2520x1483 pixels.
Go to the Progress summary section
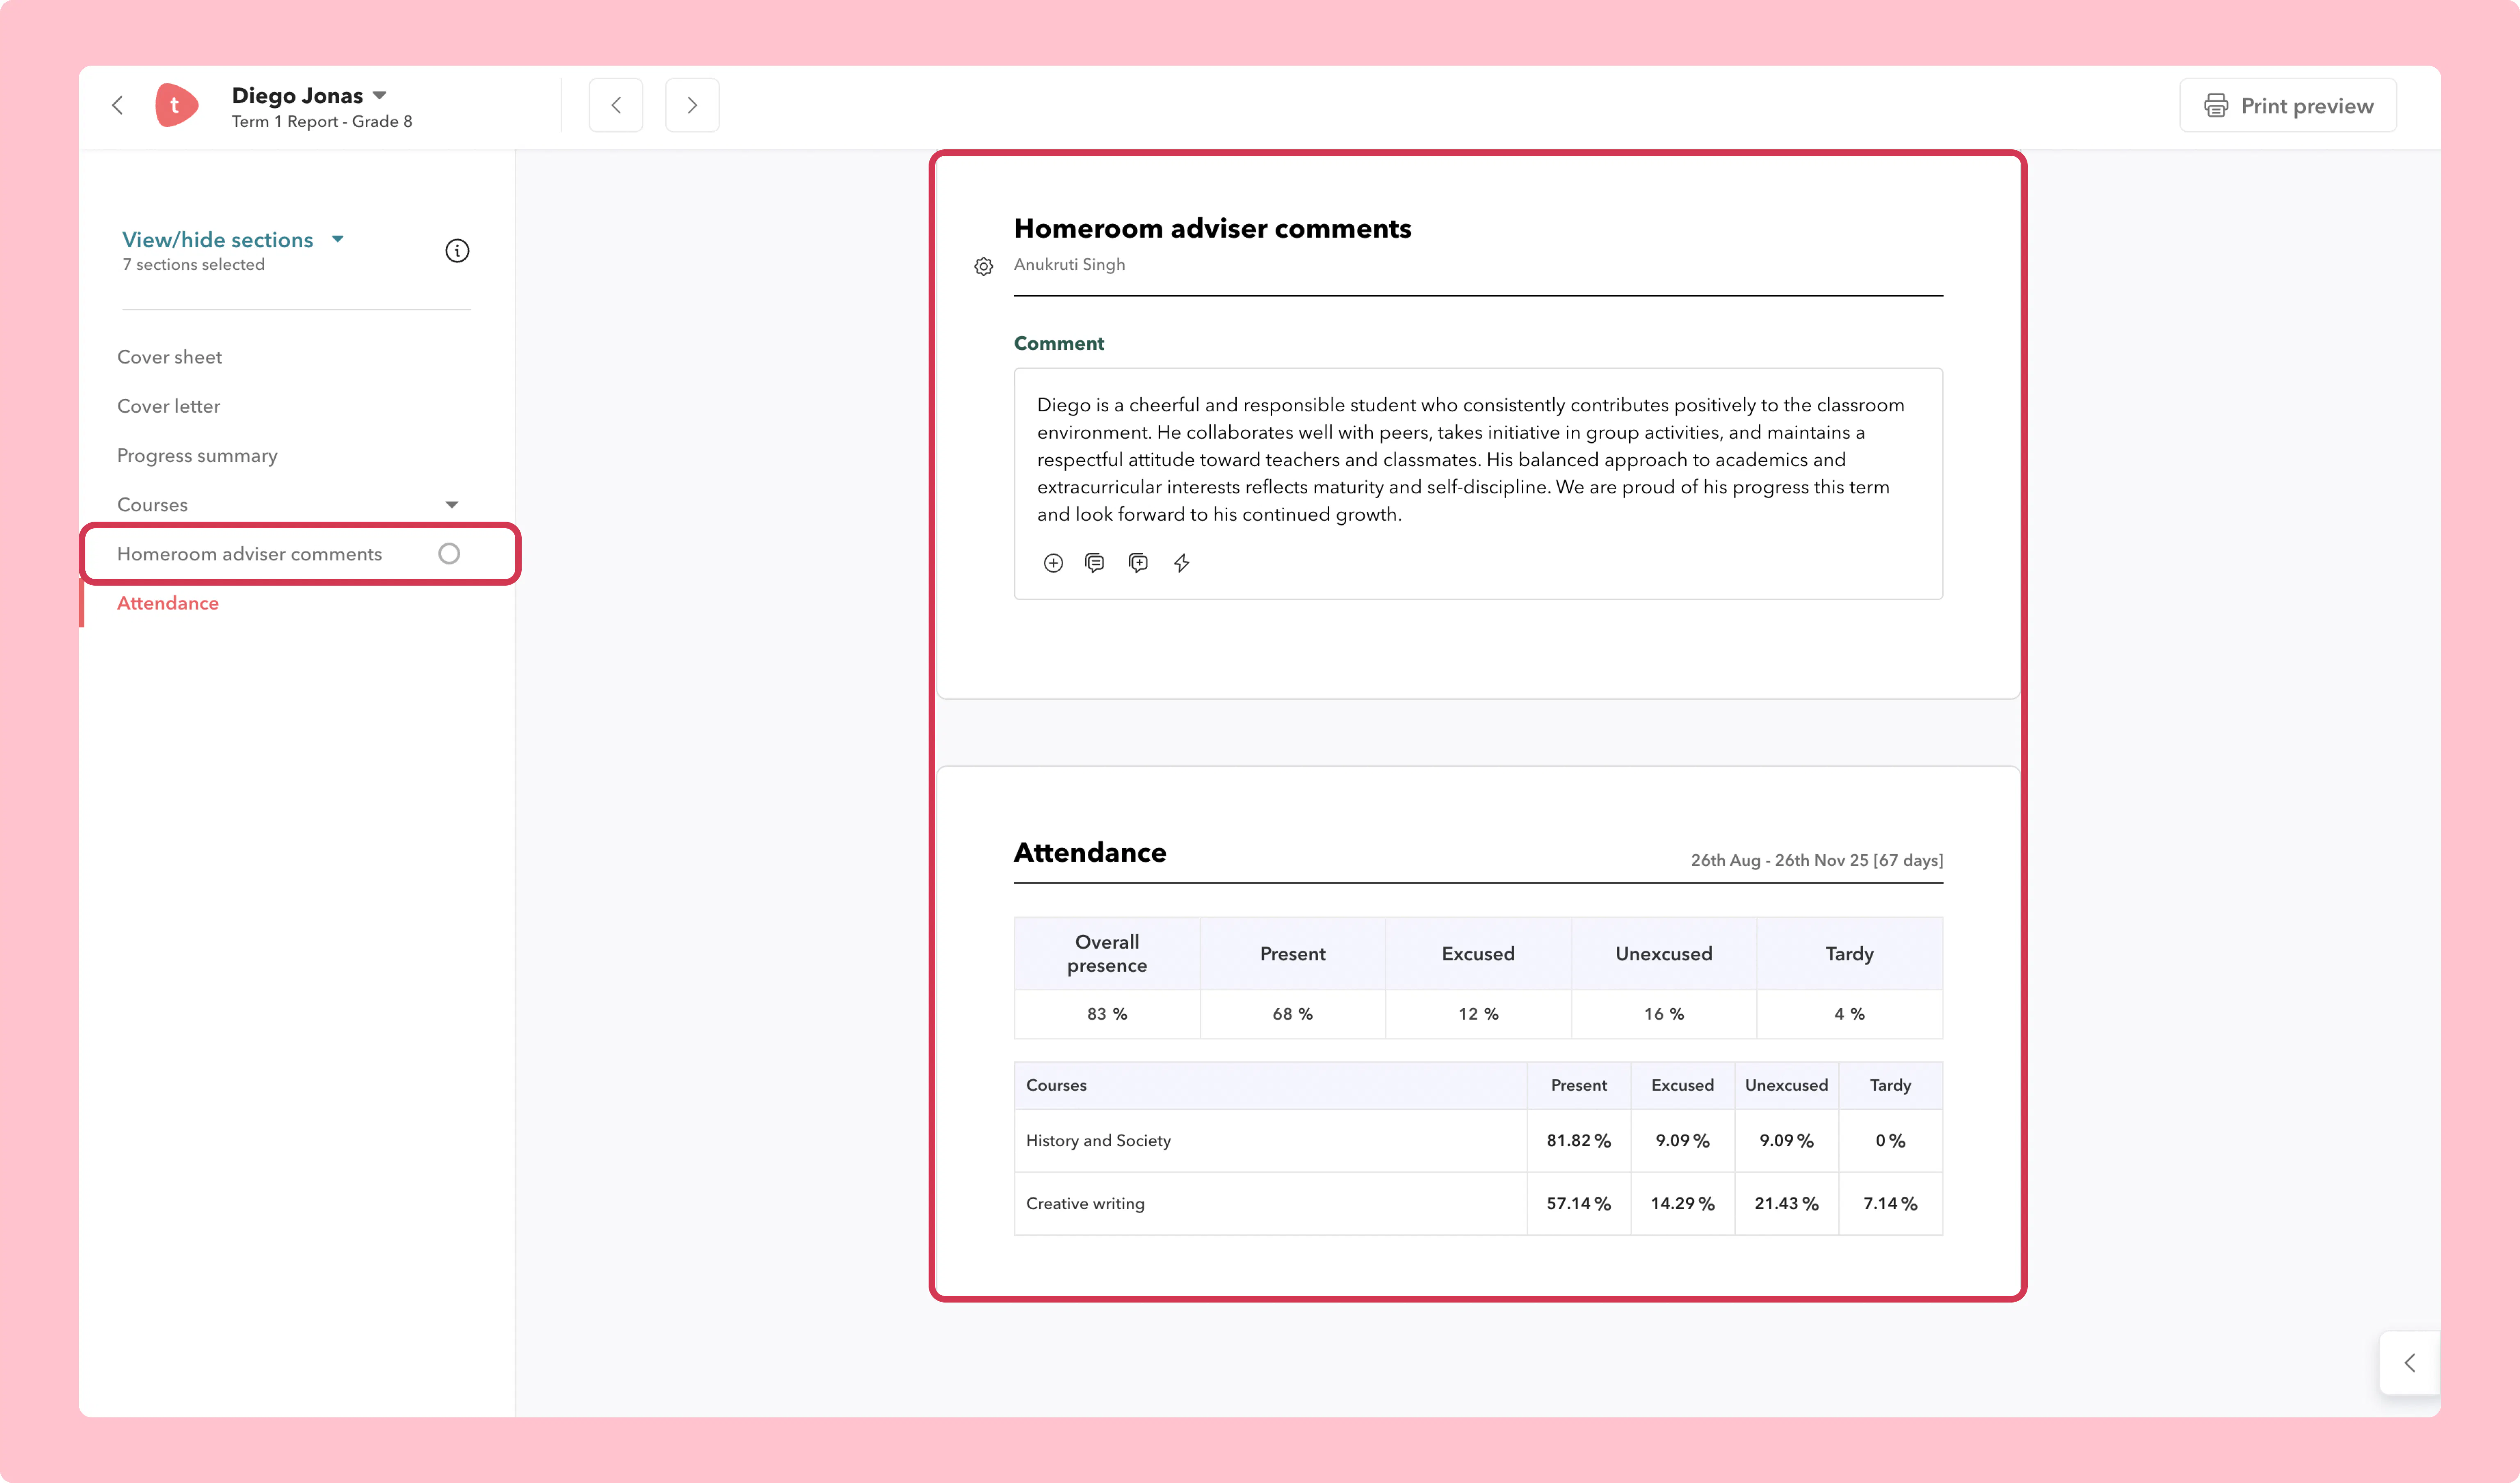coord(197,456)
